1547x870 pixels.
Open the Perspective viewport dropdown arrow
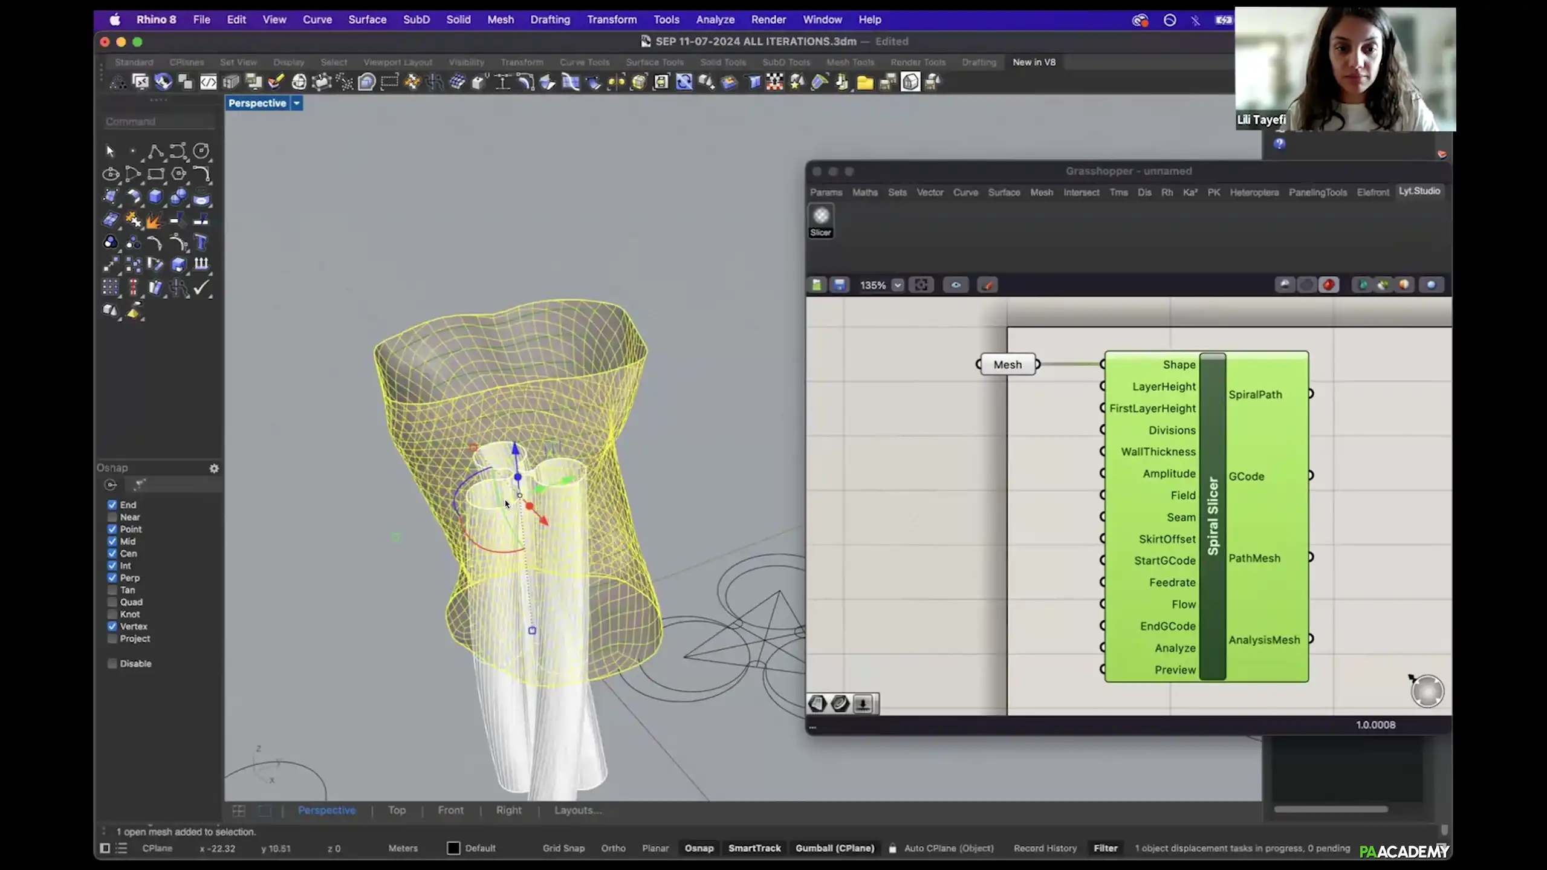(296, 103)
